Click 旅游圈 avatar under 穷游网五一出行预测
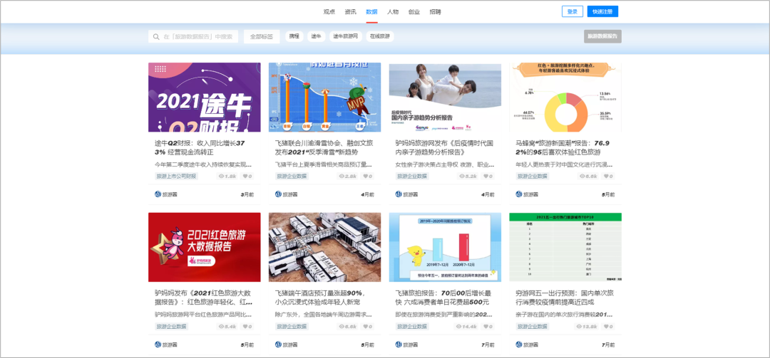This screenshot has width=770, height=358. (520, 344)
